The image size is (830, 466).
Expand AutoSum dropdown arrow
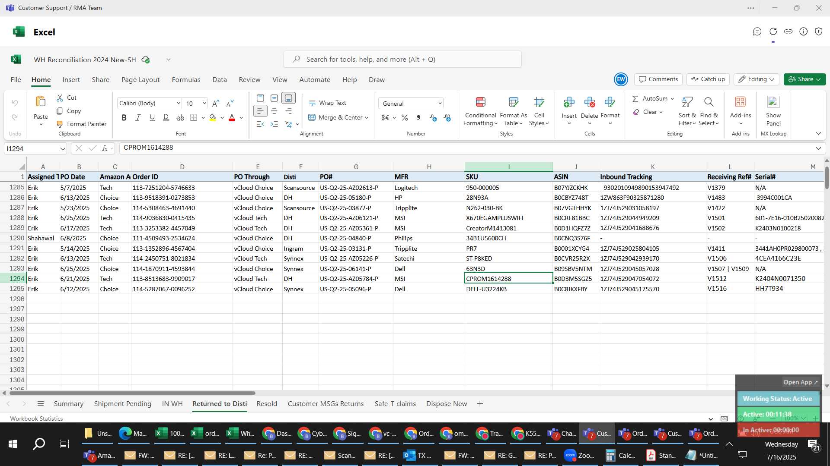pos(672,99)
